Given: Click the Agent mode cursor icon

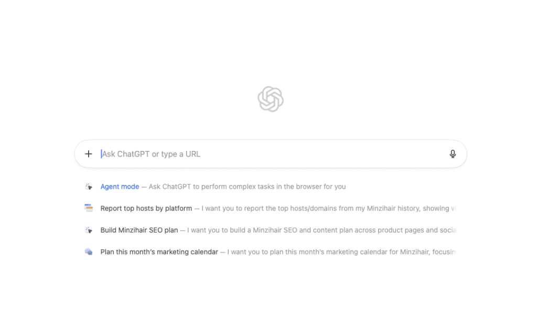Looking at the screenshot, I should pos(89,187).
